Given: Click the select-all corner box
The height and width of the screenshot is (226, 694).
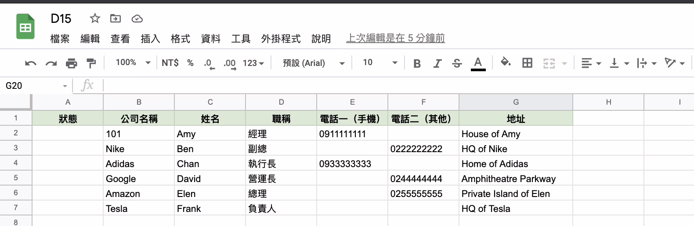Looking at the screenshot, I should (x=16, y=102).
